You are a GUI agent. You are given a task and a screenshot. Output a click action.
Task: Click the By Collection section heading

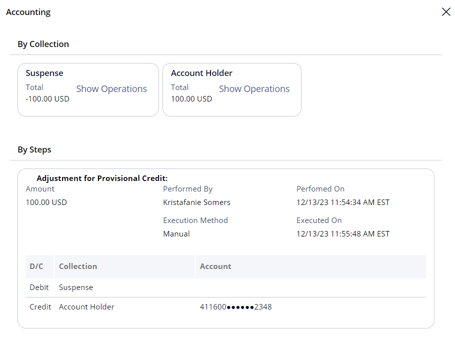[43, 44]
